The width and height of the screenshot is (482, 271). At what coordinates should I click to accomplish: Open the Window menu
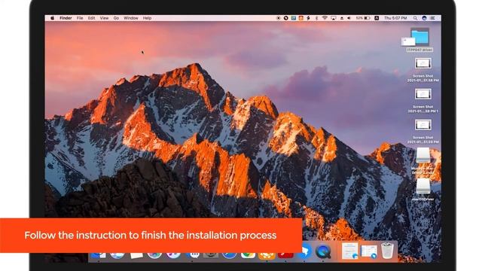pos(131,18)
